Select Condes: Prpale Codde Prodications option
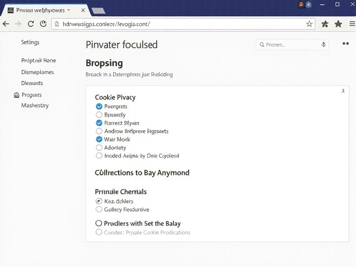This screenshot has height=267, width=356. tap(99, 232)
